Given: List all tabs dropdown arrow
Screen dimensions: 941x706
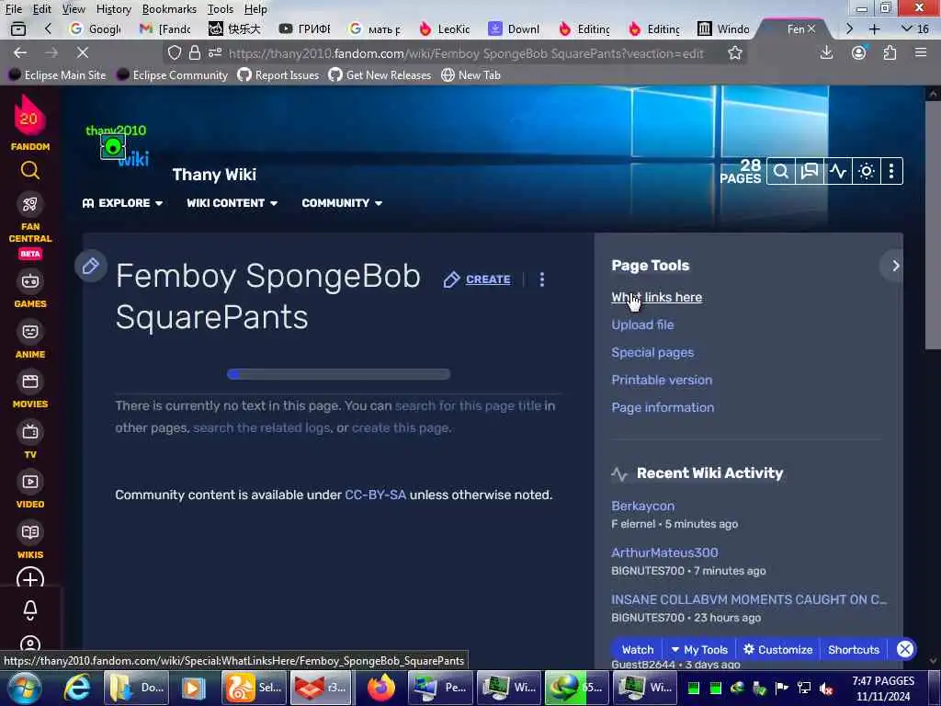Looking at the screenshot, I should point(915,28).
